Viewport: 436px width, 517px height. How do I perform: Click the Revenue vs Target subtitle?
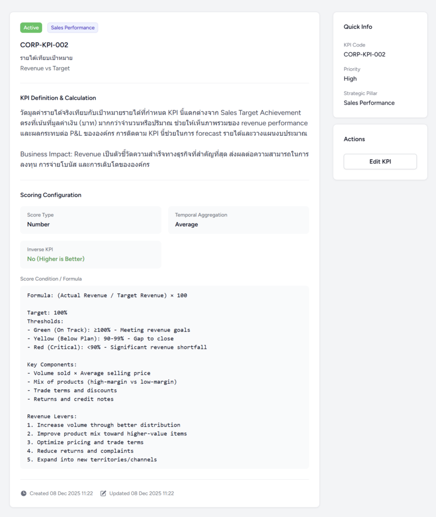point(45,68)
